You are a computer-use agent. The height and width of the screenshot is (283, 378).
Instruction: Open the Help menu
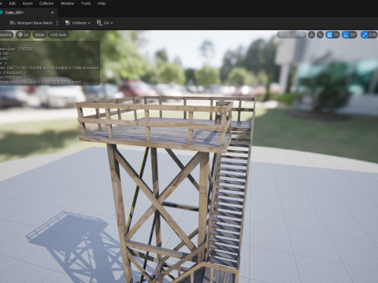102,3
